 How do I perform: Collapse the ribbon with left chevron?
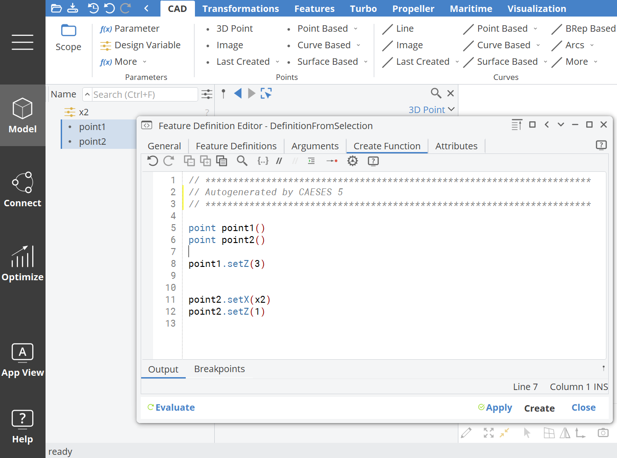click(146, 8)
